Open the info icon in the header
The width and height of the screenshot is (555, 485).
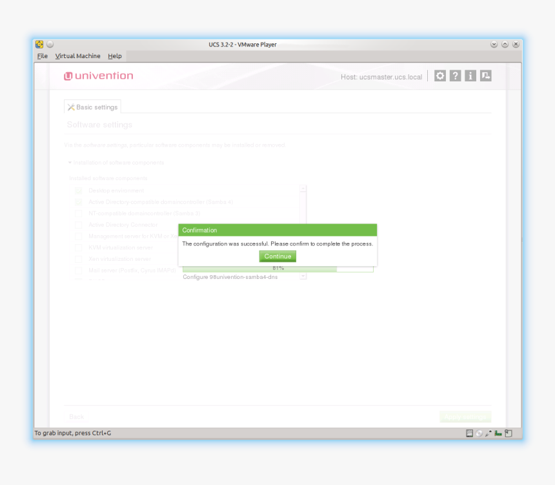(470, 76)
